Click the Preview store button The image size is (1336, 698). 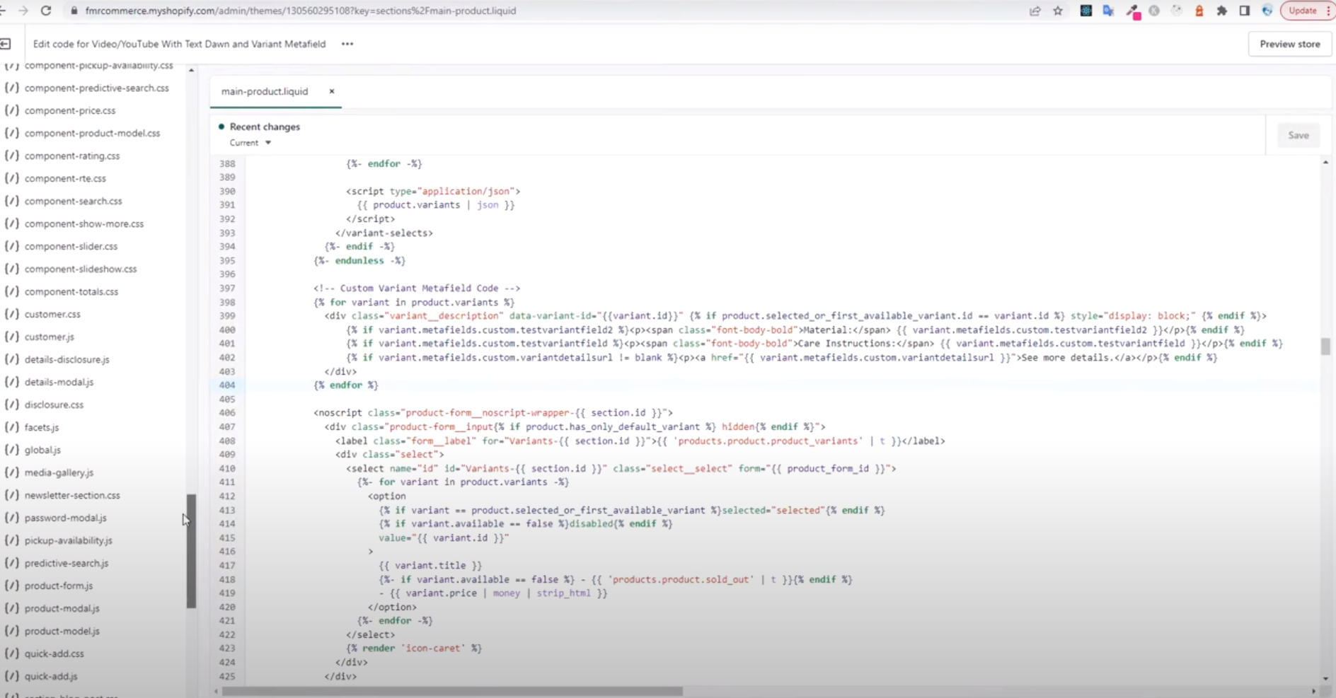click(x=1289, y=44)
